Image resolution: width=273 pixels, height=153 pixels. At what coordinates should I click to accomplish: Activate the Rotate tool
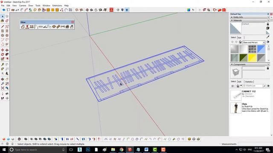coord(3,54)
